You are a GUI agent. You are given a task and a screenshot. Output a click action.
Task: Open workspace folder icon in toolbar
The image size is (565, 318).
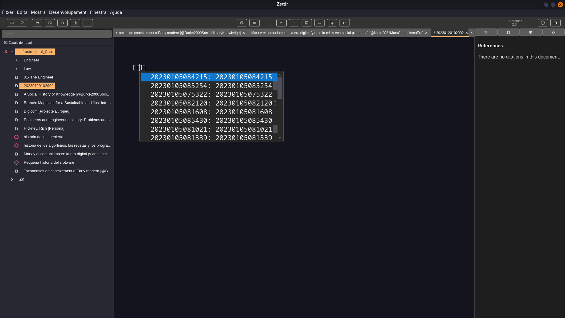point(37,23)
